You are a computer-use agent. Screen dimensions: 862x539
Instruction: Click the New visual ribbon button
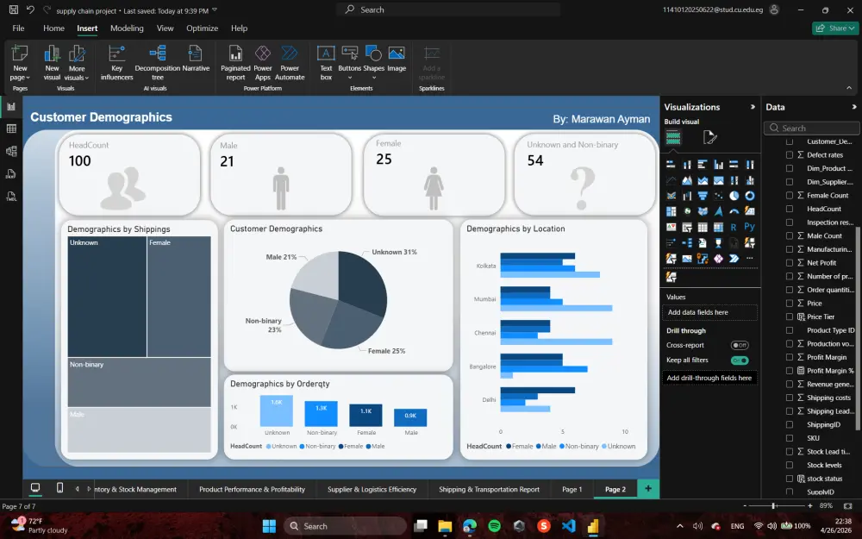pos(52,63)
